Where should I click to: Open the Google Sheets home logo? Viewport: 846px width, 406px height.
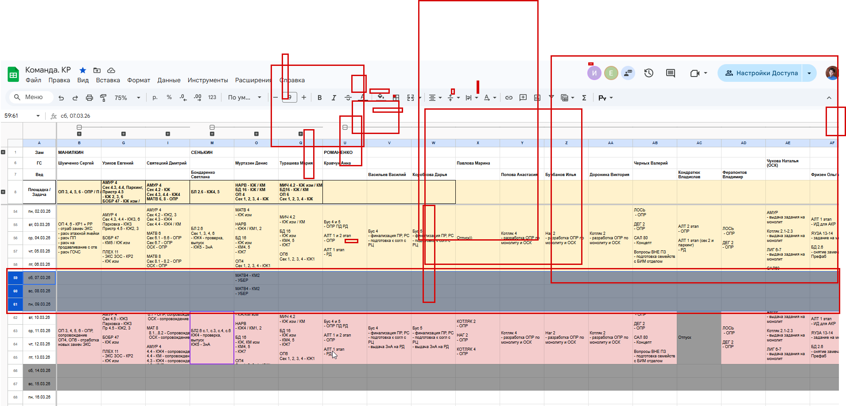[14, 74]
